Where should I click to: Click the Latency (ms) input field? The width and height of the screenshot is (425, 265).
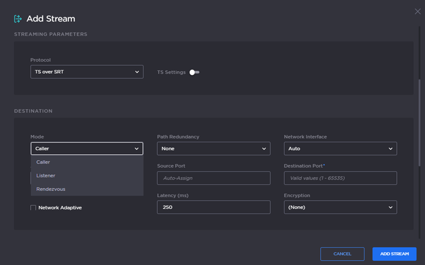coord(214,207)
